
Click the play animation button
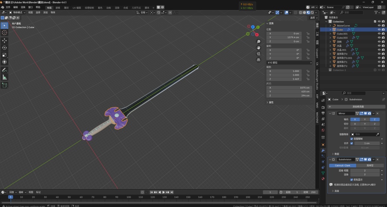pos(163,192)
